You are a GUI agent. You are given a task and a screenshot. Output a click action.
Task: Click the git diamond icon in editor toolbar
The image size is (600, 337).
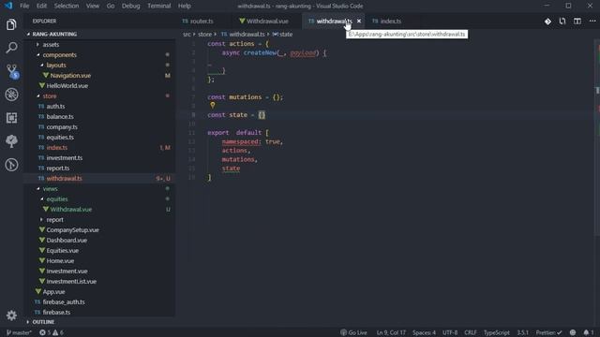[547, 22]
